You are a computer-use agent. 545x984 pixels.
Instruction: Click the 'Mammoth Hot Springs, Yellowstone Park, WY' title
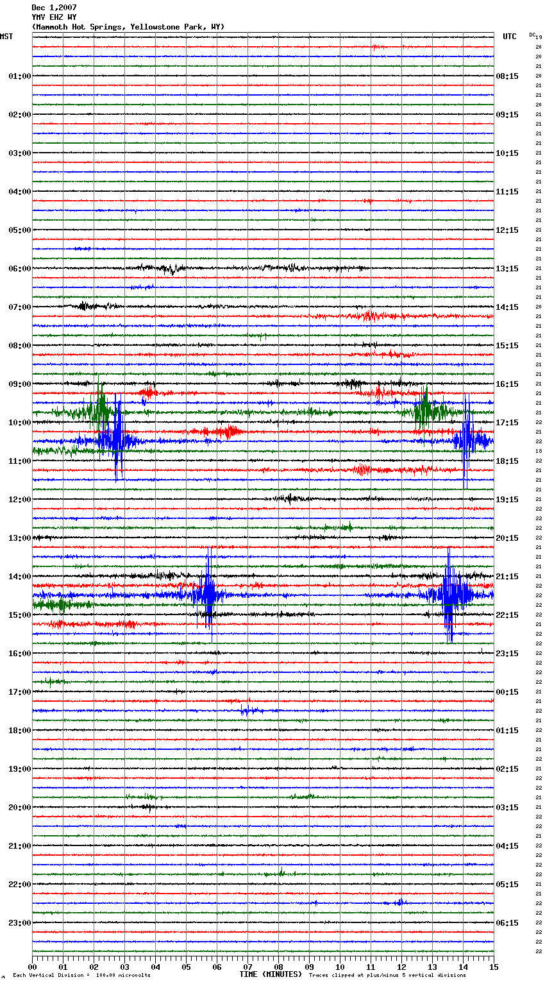[x=128, y=27]
